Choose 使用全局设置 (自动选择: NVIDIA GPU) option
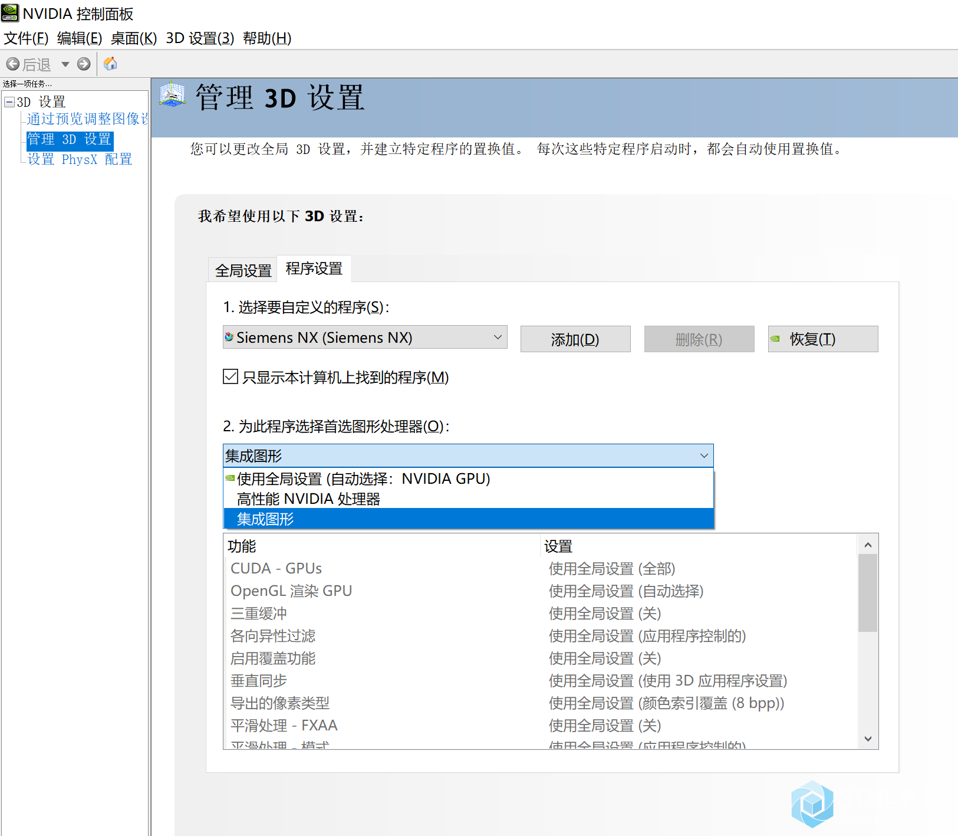 tap(468, 478)
